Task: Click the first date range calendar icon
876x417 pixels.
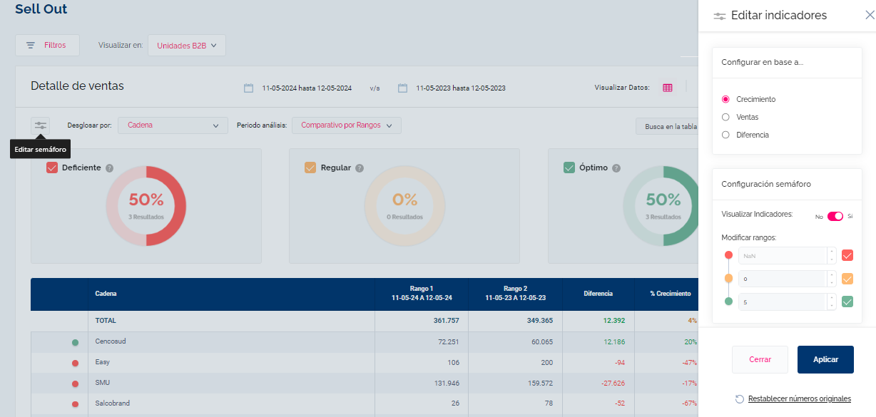Action: (x=249, y=88)
